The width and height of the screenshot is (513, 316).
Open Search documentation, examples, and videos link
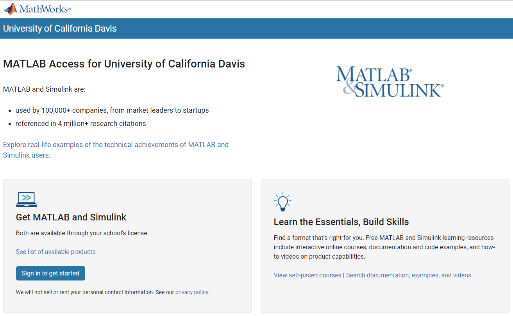pyautogui.click(x=408, y=275)
